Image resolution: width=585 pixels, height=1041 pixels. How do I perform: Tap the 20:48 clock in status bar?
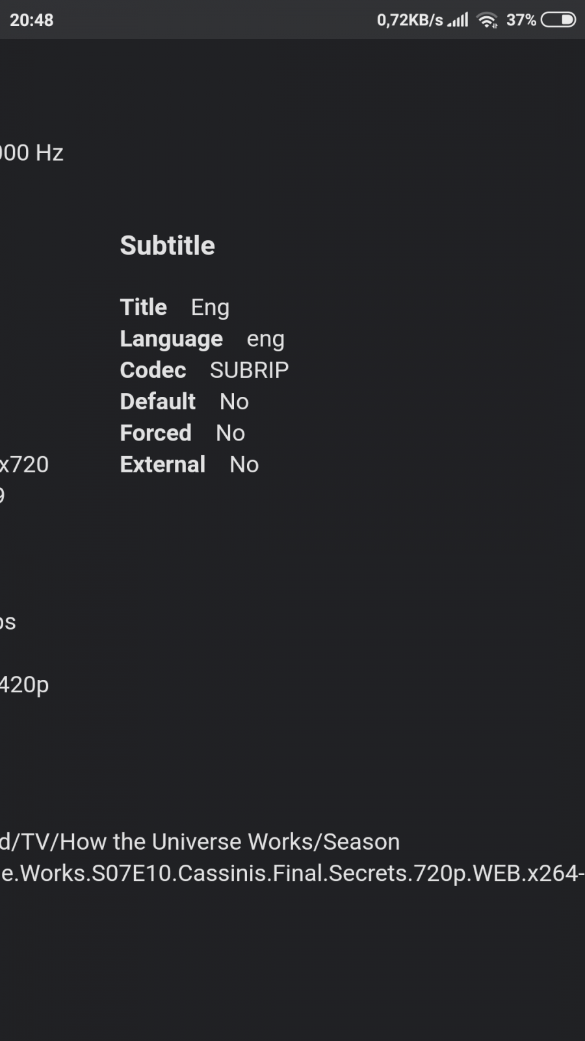32,20
